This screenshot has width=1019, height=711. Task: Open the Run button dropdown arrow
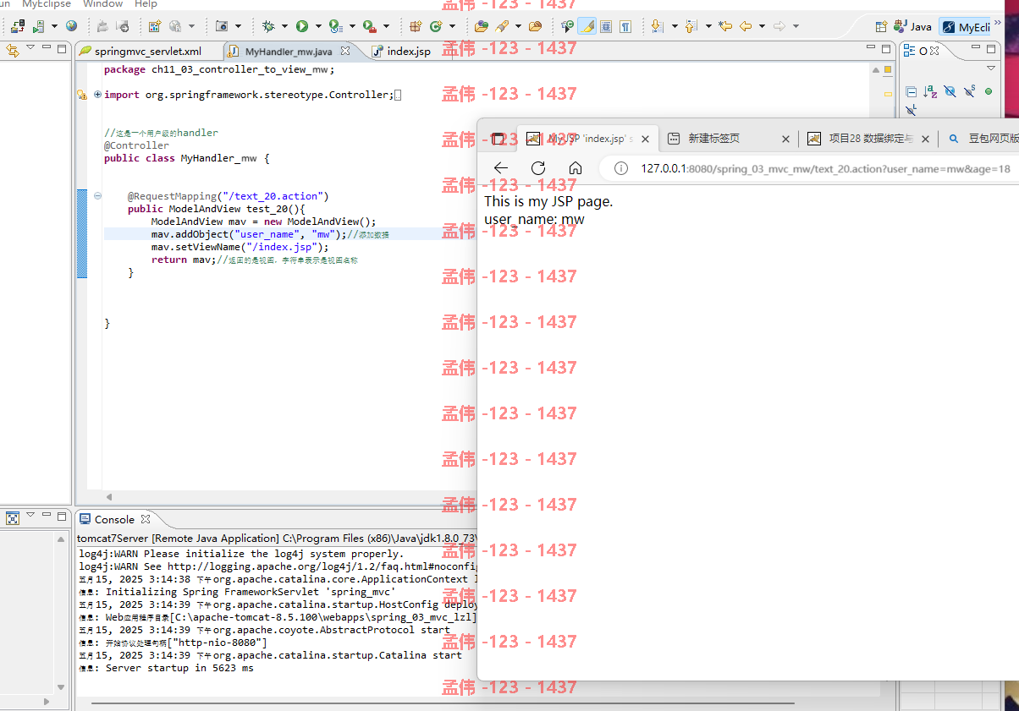coord(317,26)
